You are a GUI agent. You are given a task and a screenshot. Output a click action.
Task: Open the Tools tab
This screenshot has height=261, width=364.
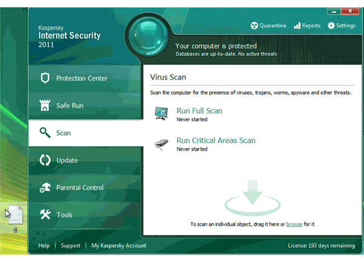[84, 215]
